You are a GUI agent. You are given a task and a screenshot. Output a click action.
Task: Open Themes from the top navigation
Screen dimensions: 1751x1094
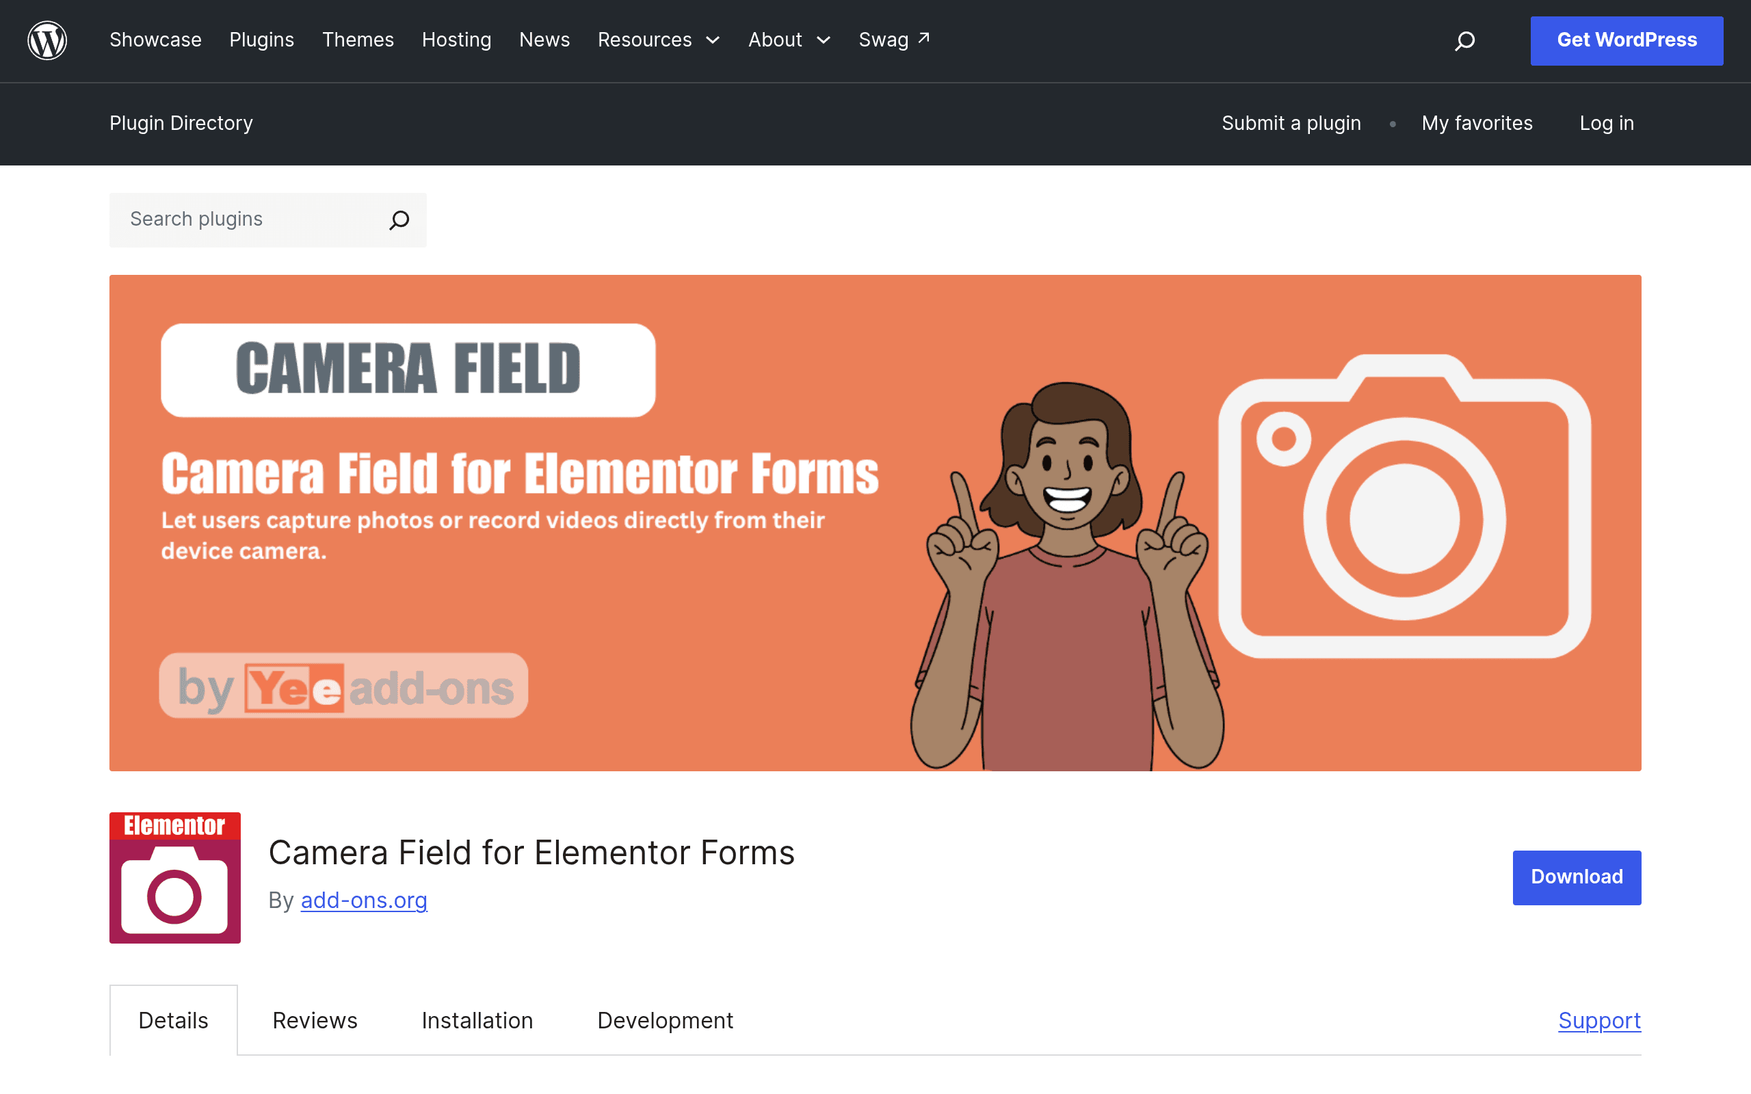click(x=358, y=40)
